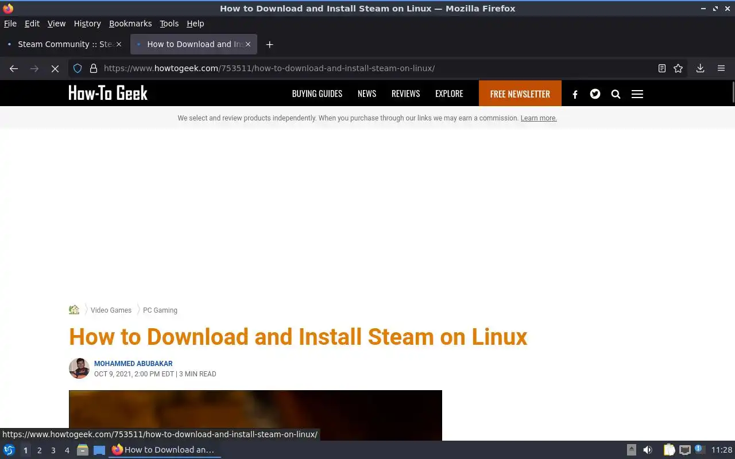
Task: Open How-To Geek site hamburger menu
Action: [637, 94]
